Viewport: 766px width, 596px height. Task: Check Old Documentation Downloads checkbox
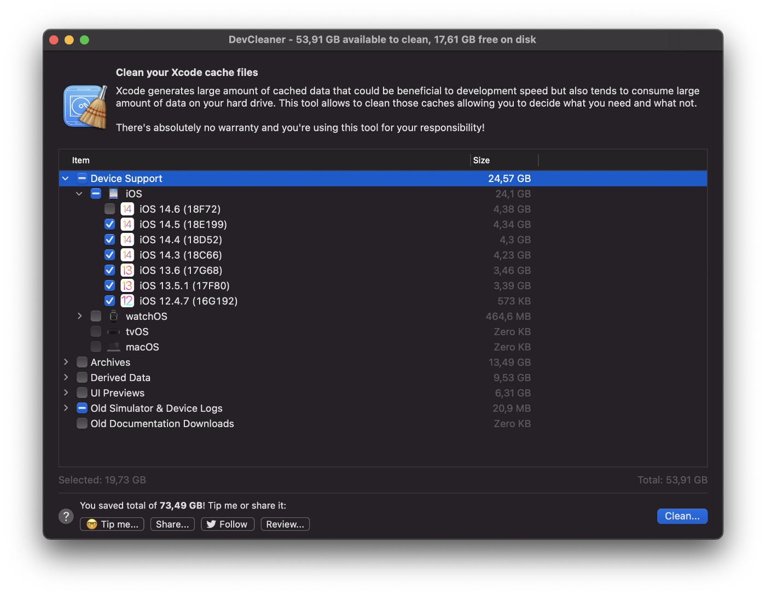(x=82, y=423)
